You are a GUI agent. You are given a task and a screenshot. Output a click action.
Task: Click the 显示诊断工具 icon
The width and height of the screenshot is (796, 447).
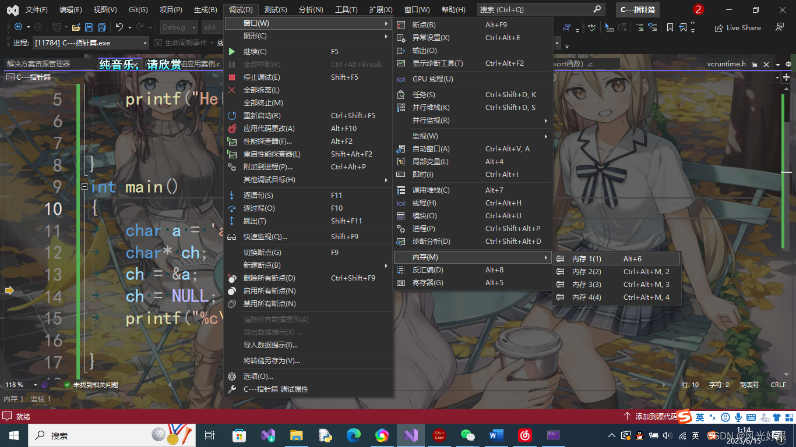pos(401,63)
